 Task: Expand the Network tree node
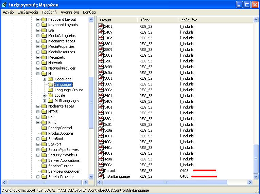[38, 63]
